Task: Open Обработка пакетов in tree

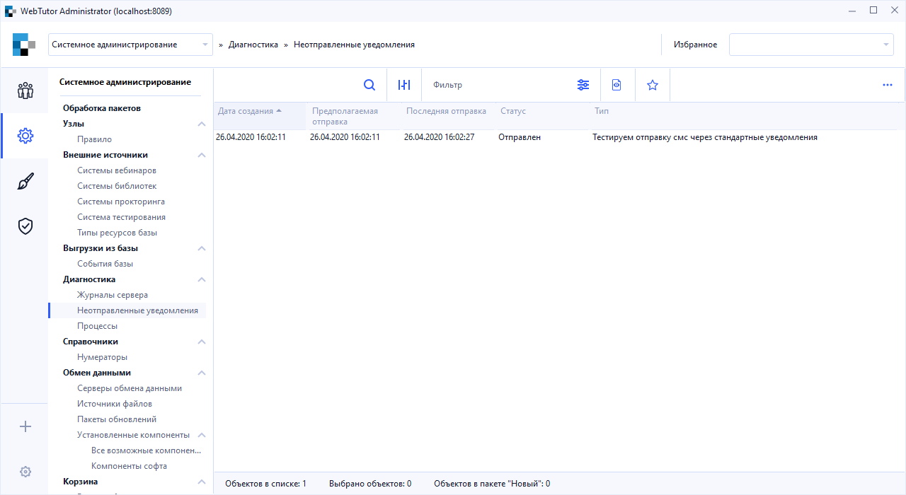Action: pyautogui.click(x=102, y=108)
